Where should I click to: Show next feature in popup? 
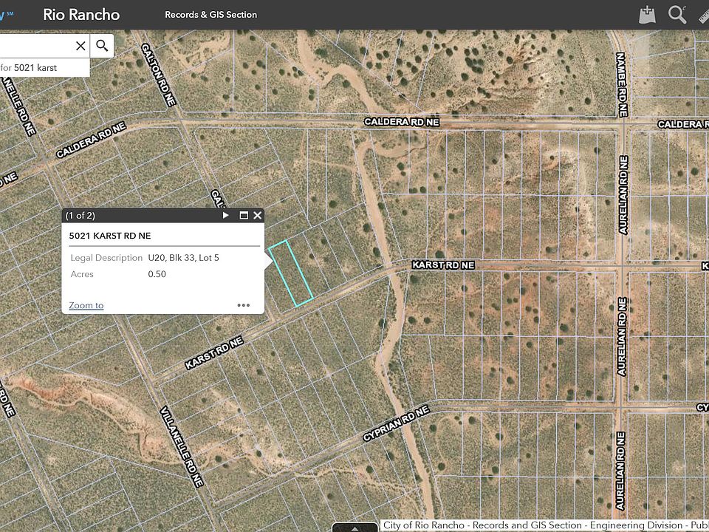[226, 216]
